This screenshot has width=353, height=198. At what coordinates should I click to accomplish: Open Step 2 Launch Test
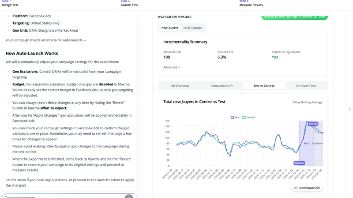click(129, 3)
